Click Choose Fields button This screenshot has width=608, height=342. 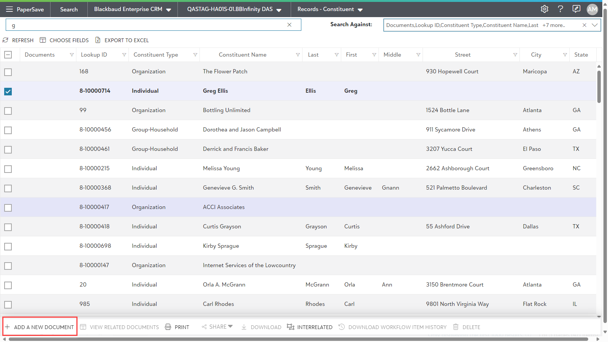coord(64,40)
